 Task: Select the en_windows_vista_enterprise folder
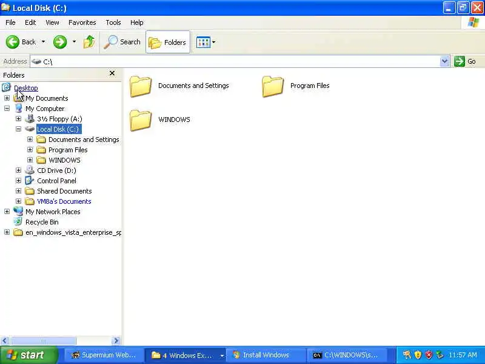pyautogui.click(x=73, y=232)
